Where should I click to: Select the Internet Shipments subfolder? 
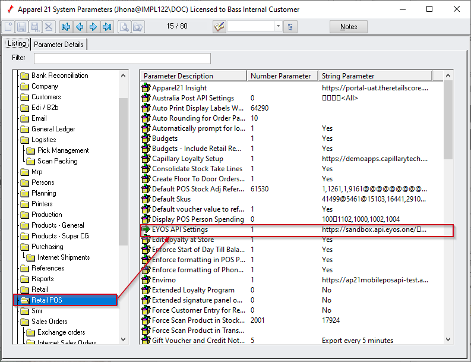58,257
